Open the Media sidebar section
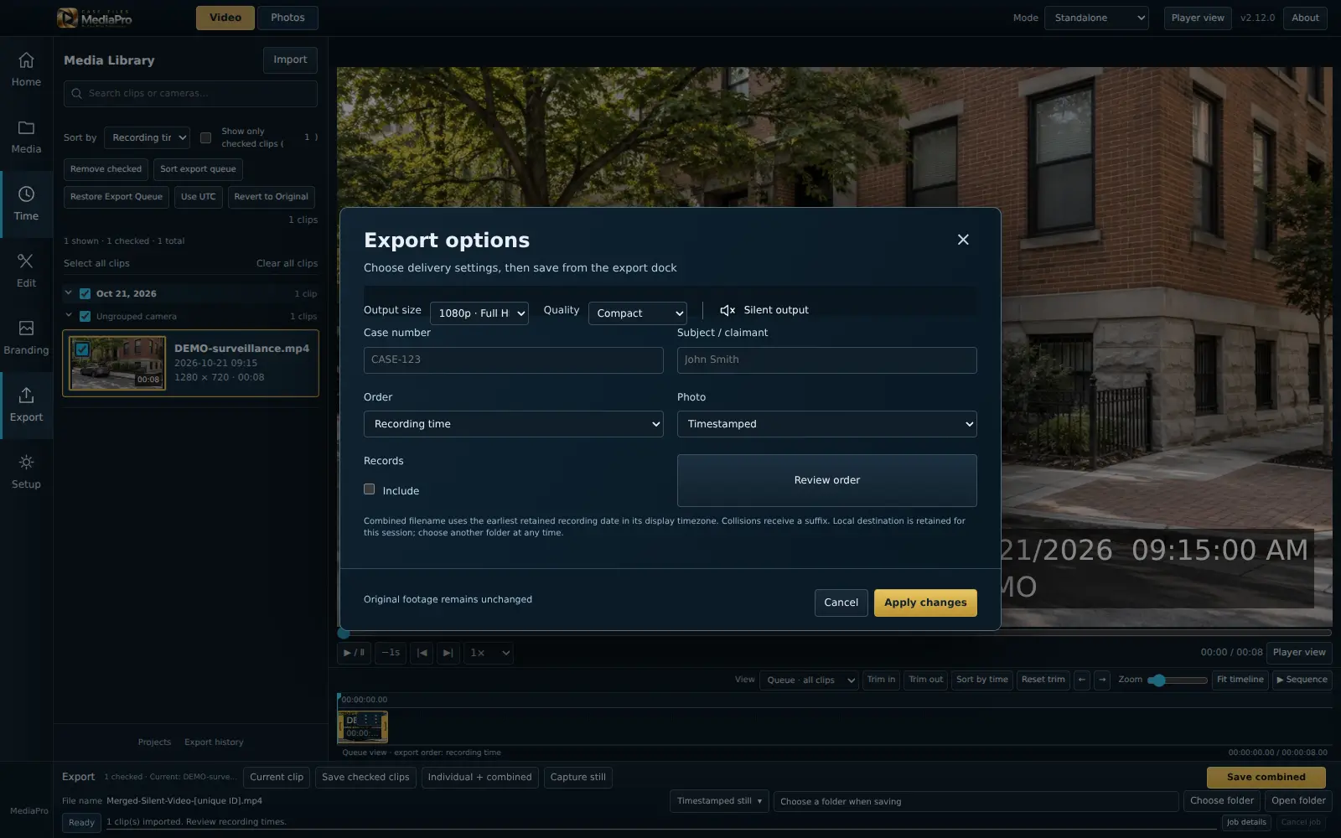The height and width of the screenshot is (838, 1341). 26,137
